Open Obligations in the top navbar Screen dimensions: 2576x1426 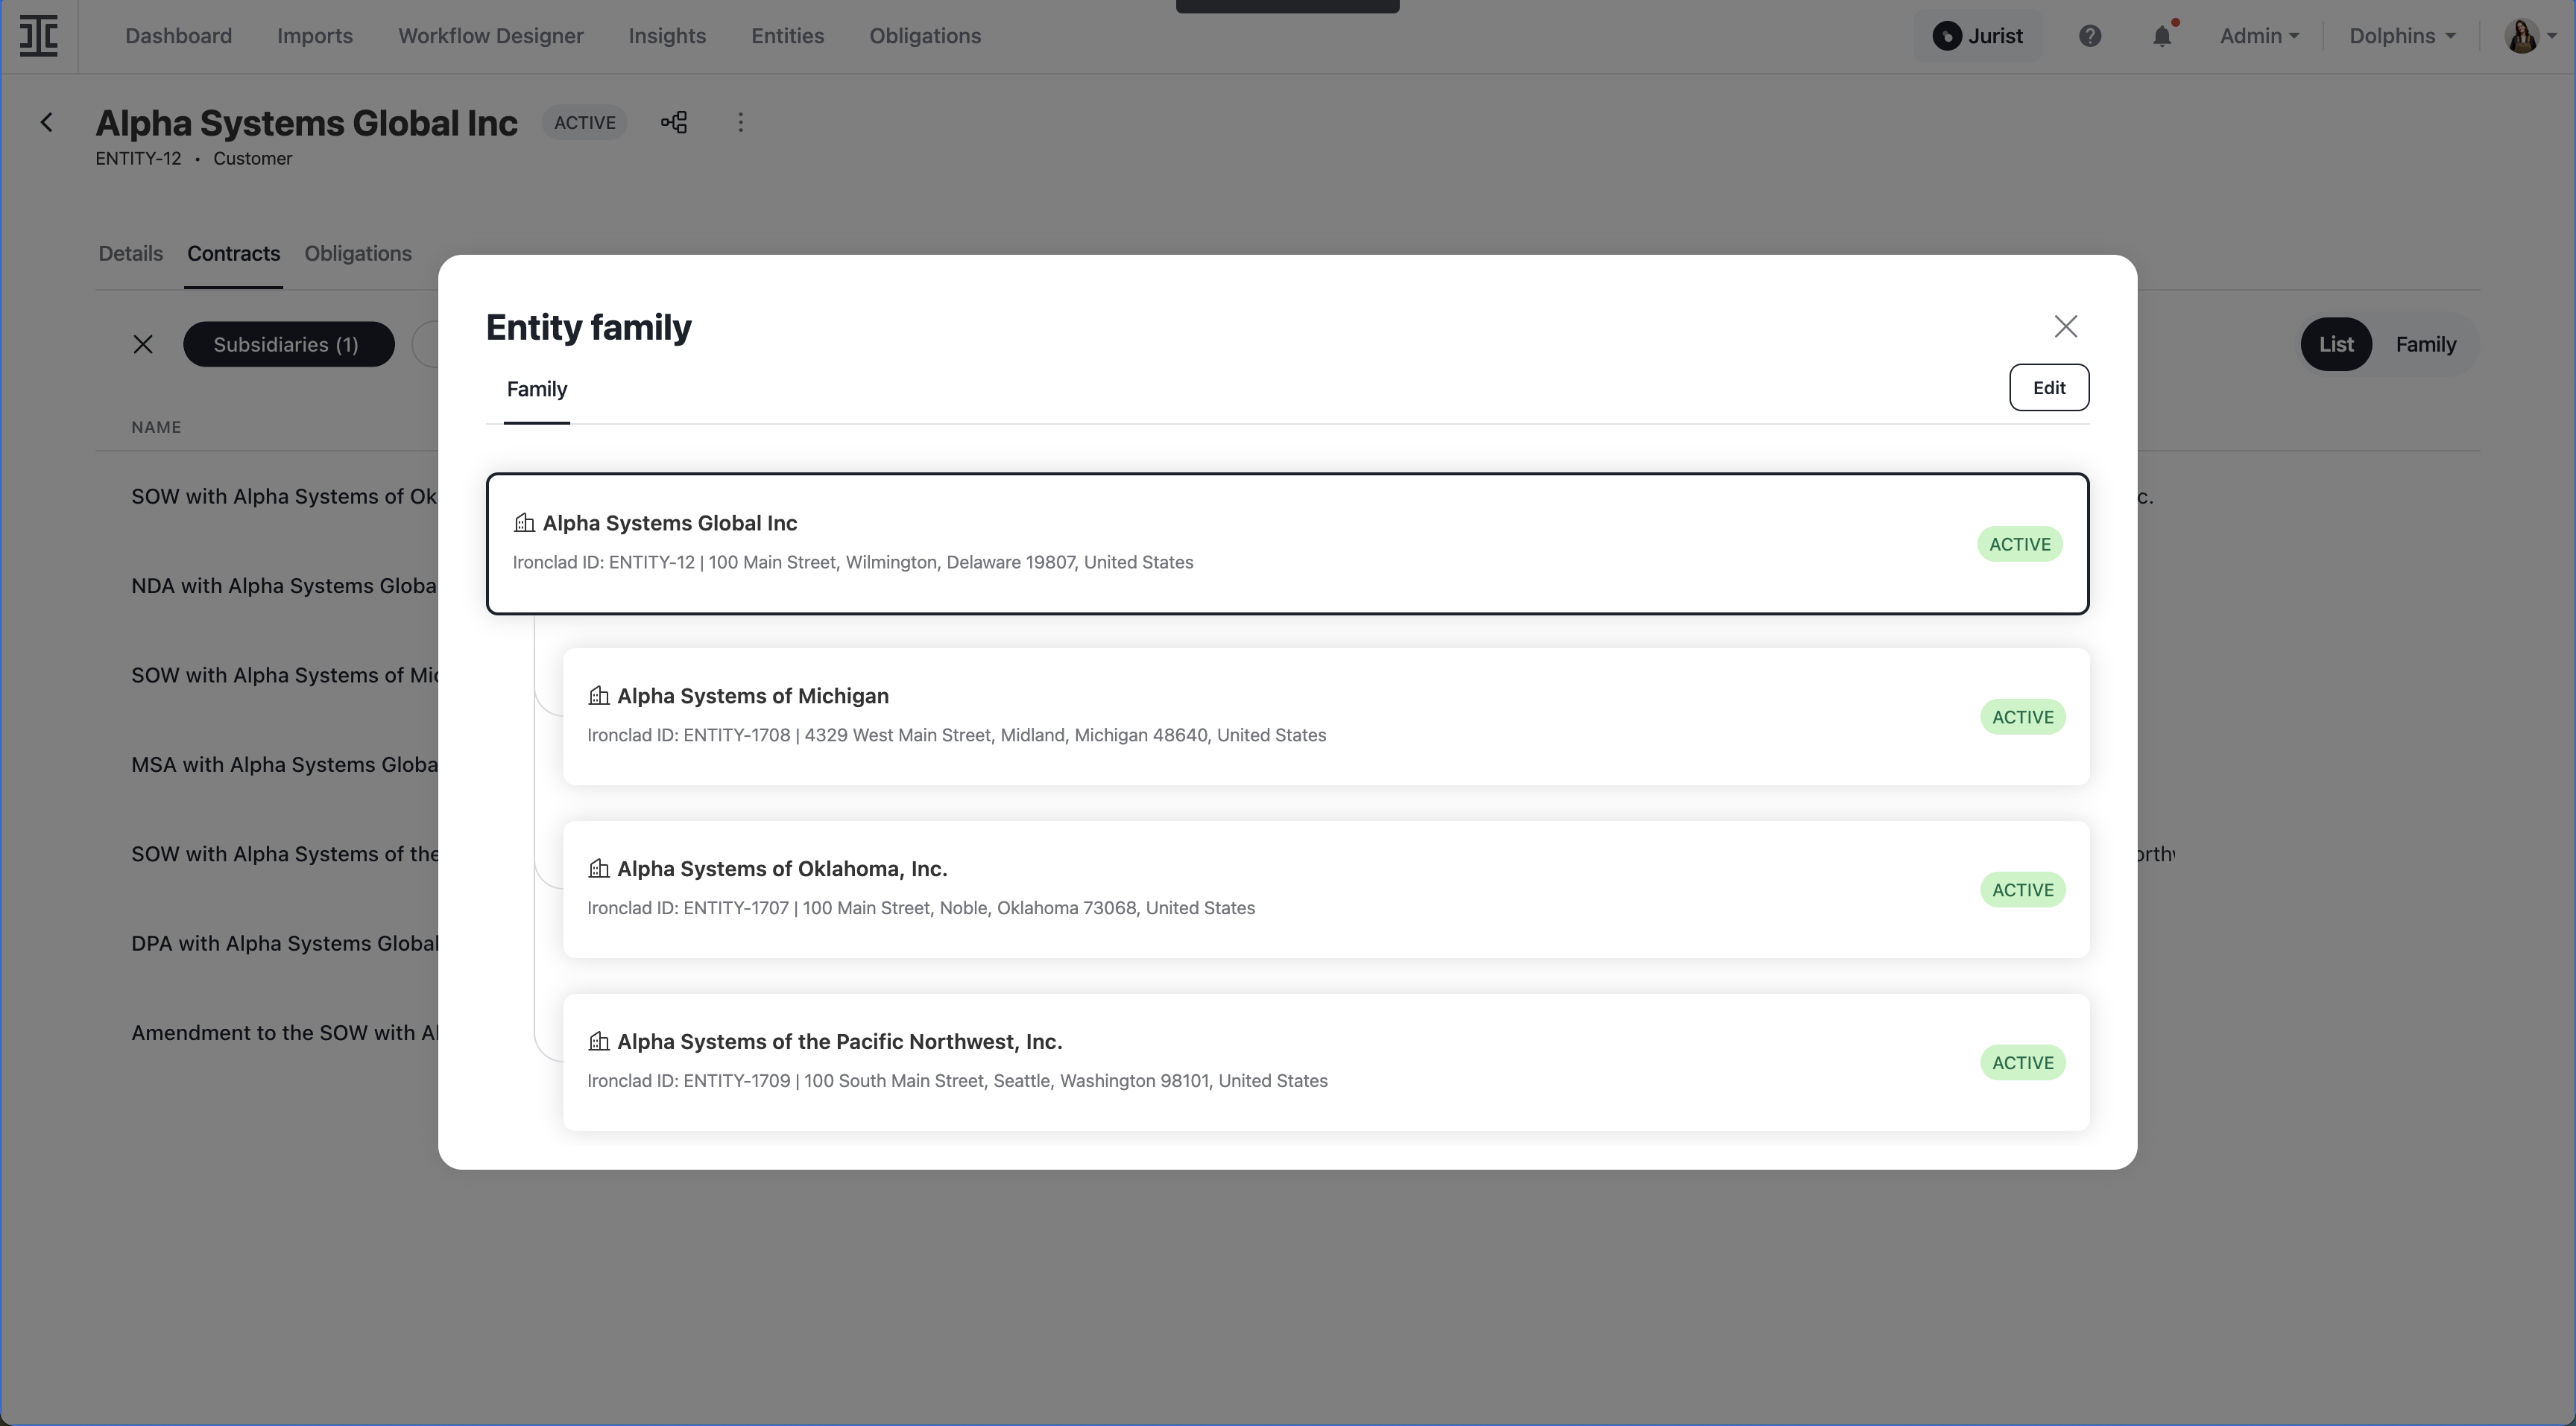click(925, 36)
